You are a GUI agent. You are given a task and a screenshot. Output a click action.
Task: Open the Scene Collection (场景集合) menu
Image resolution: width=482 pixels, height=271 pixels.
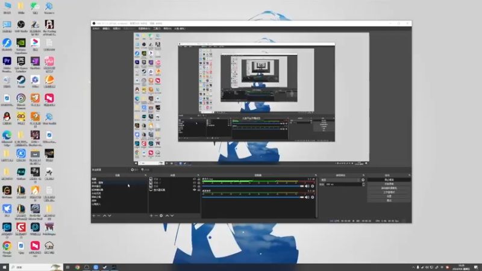tap(144, 28)
